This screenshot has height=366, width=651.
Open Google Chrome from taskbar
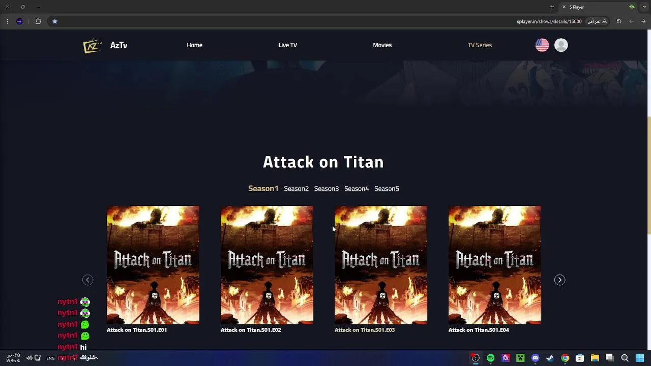pyautogui.click(x=565, y=358)
